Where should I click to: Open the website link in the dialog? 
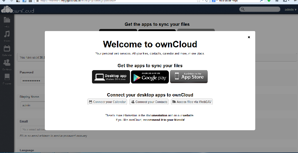pyautogui.click(x=188, y=115)
